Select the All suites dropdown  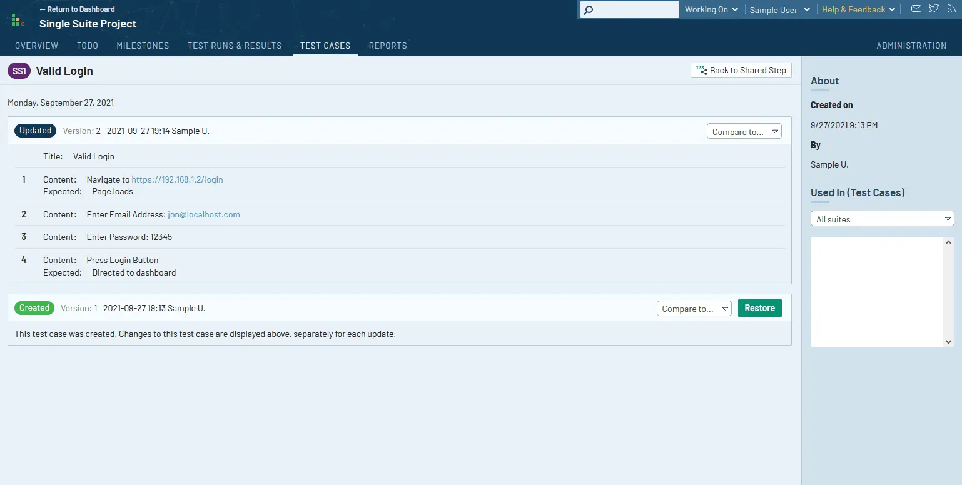tap(882, 219)
